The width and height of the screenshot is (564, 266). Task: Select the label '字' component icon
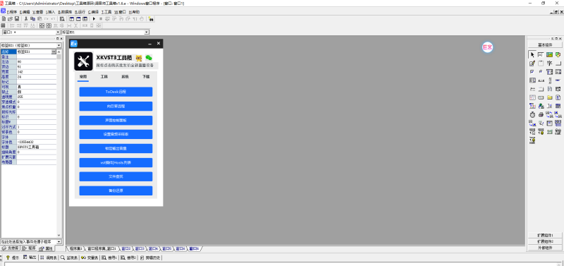pyautogui.click(x=549, y=64)
